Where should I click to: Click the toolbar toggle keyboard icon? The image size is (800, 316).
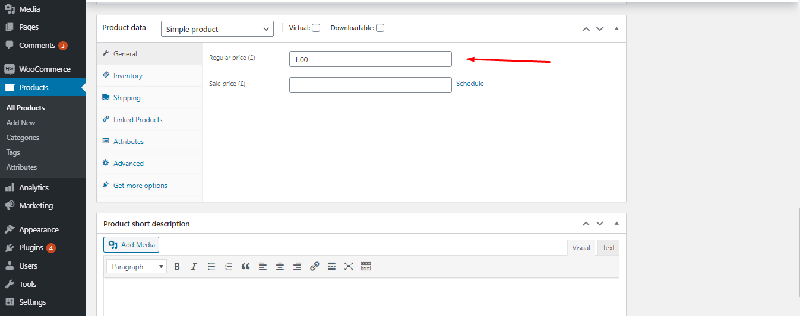366,267
